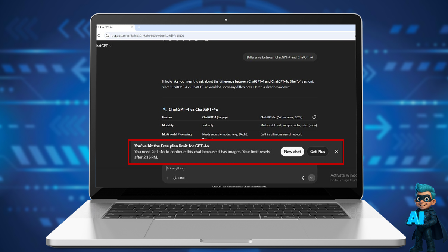This screenshot has height=252, width=448.
Task: Click the 'Multimodal Processing' row label
Action: click(x=177, y=134)
